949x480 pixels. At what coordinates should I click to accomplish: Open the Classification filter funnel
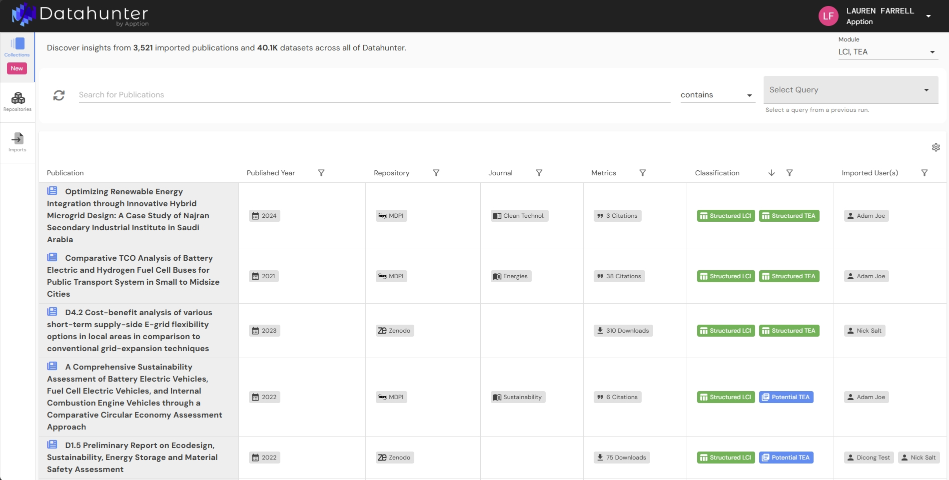point(789,173)
